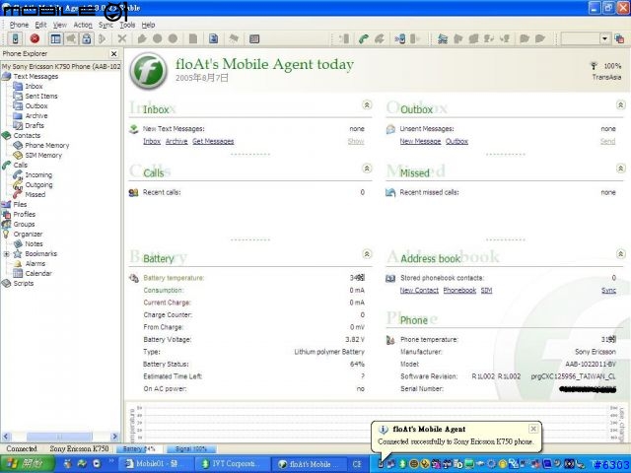Collapse the Missed section
The width and height of the screenshot is (631, 473).
coord(620,169)
